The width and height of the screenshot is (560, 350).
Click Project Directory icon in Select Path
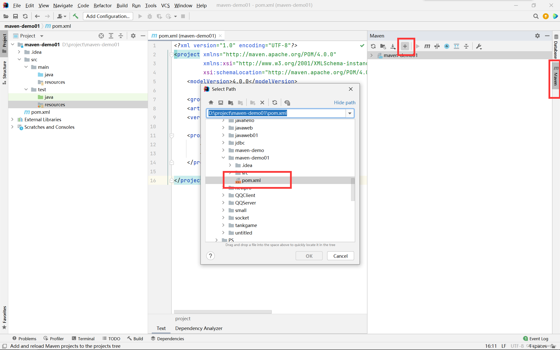[230, 102]
